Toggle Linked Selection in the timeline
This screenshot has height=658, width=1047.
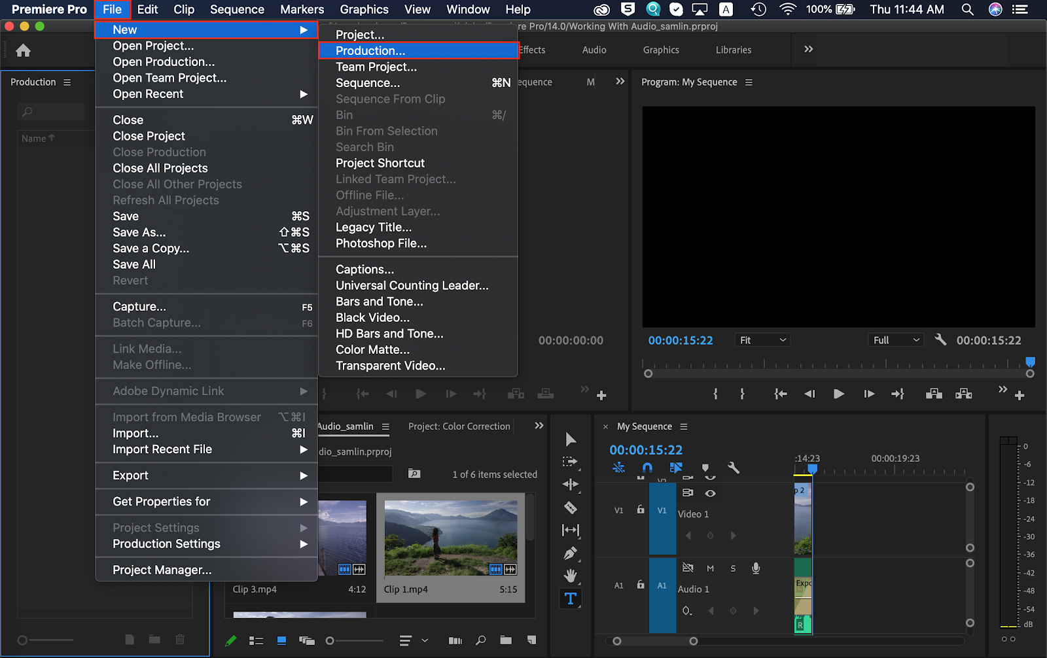tap(676, 468)
